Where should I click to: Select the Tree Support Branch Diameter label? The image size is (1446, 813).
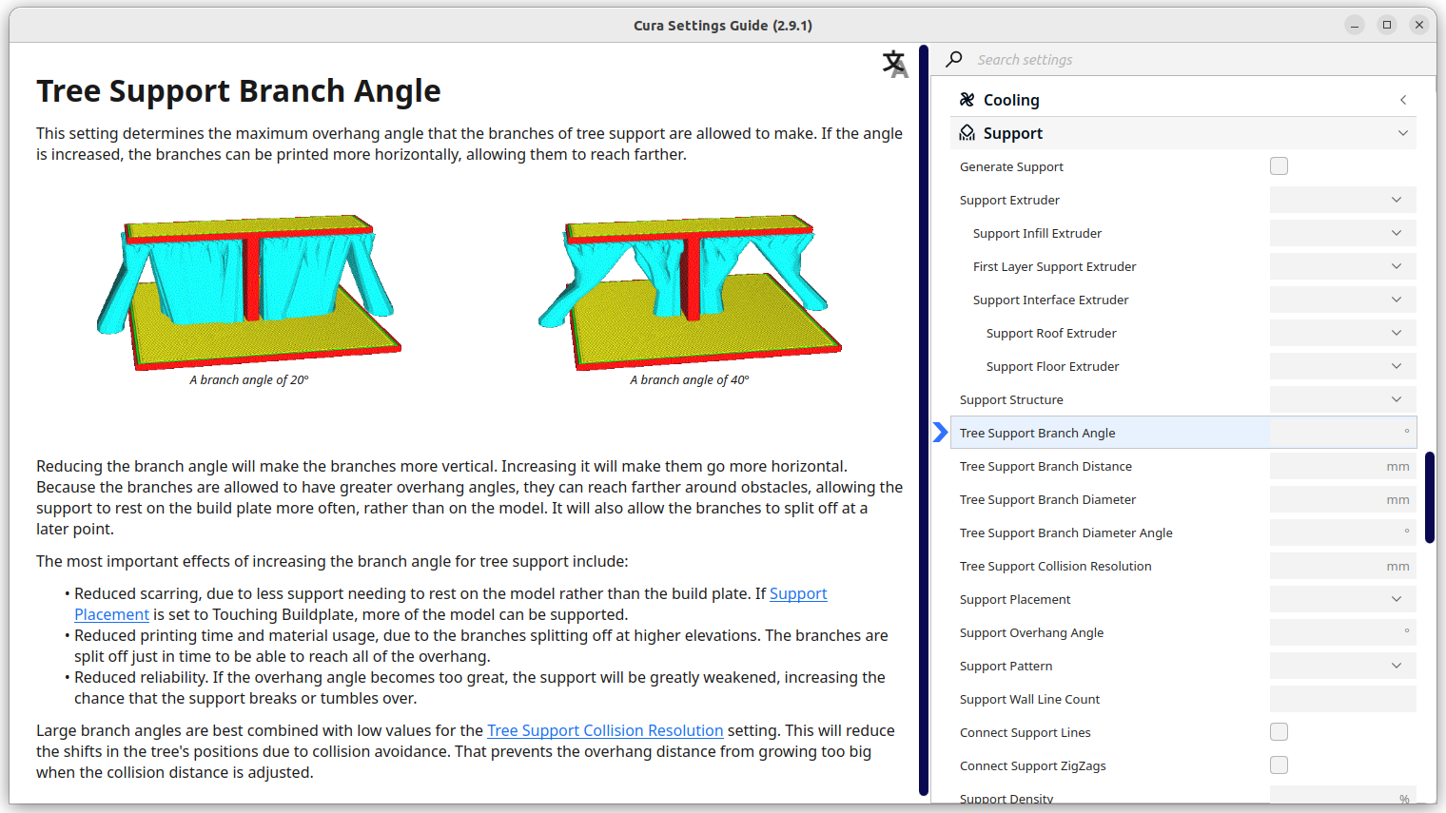tap(1047, 499)
